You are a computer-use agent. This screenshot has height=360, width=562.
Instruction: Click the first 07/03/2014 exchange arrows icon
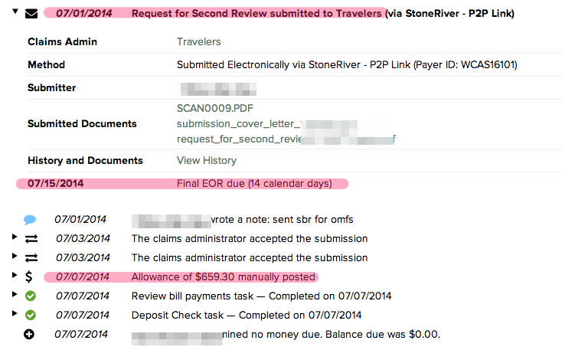31,239
